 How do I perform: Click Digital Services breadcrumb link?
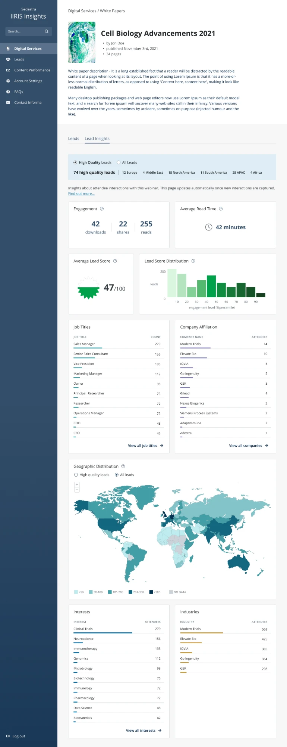point(82,11)
